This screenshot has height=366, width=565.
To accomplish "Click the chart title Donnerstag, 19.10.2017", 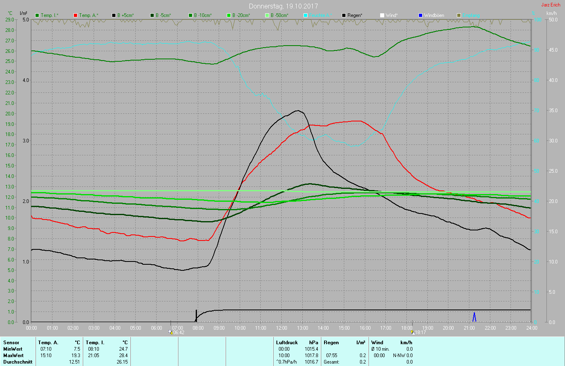I will (x=283, y=6).
